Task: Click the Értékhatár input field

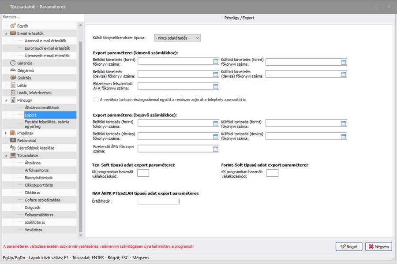Action: pos(158,201)
